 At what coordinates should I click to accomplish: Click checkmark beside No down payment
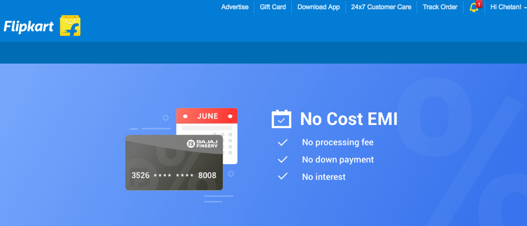[283, 159]
